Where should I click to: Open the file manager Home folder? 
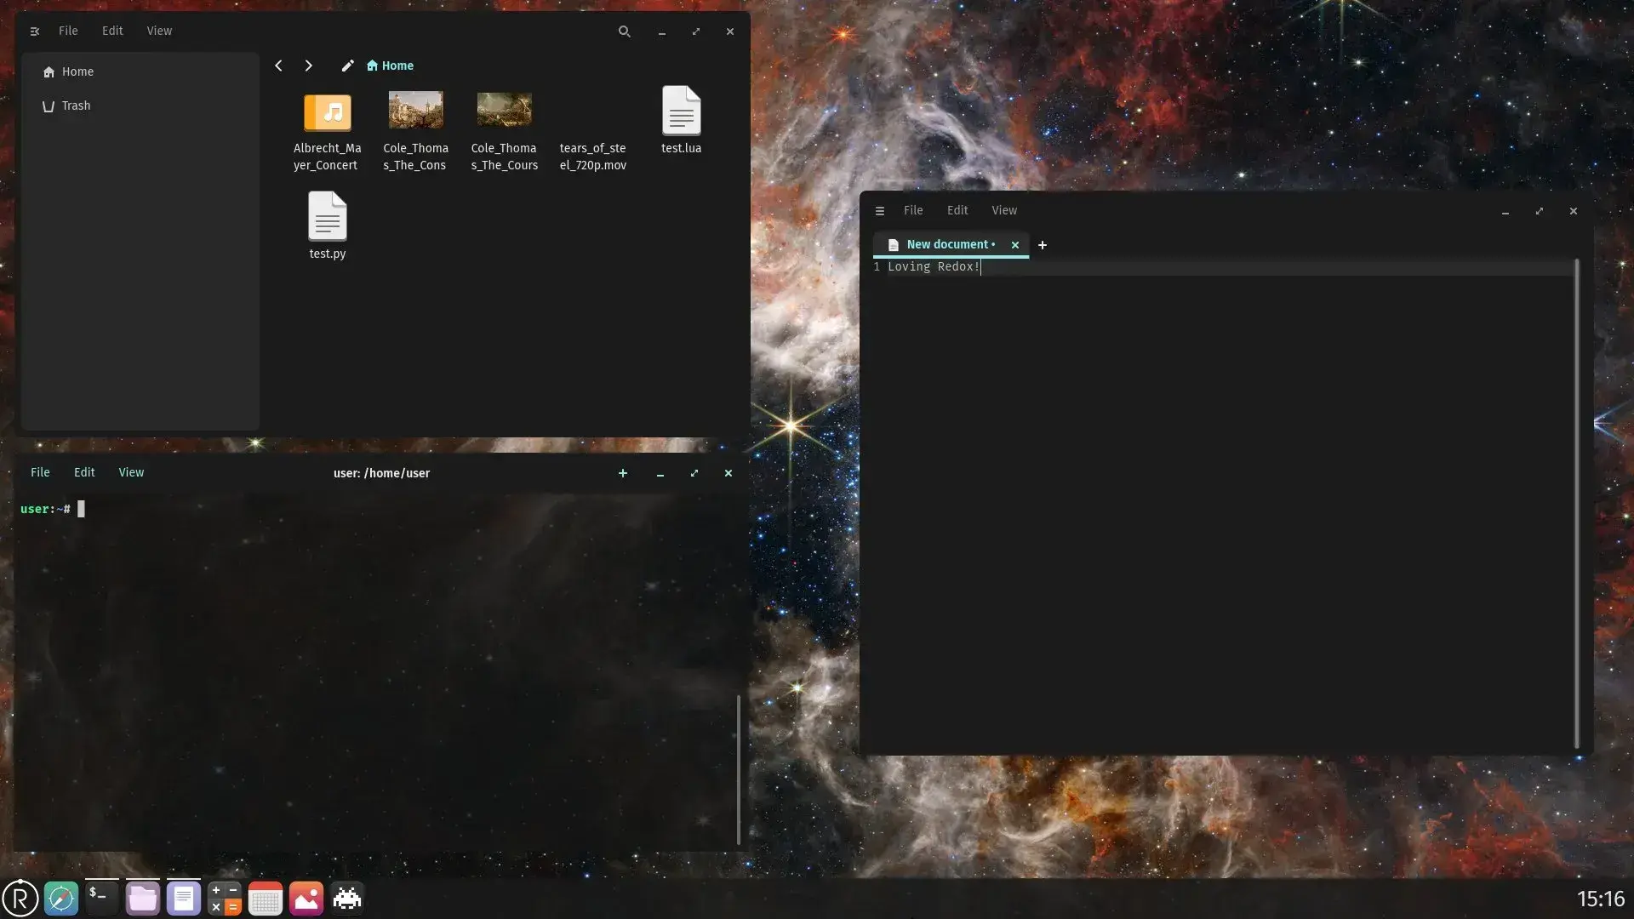(77, 71)
